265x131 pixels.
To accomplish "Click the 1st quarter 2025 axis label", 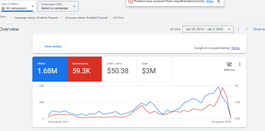I will 221,122.
